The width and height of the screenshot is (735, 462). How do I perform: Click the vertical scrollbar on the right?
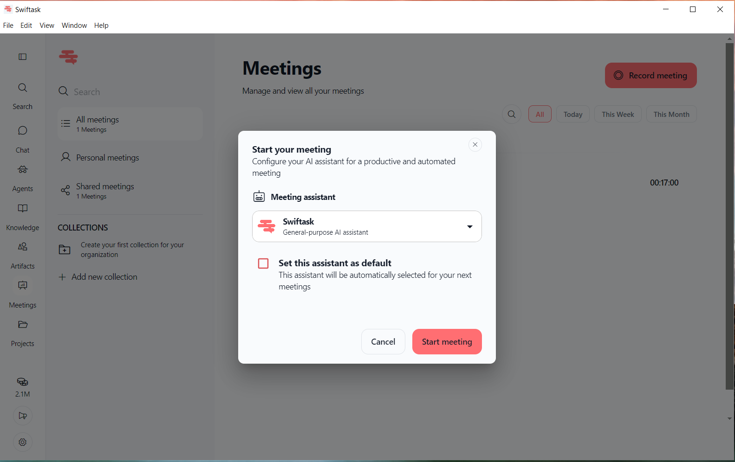pos(729,216)
